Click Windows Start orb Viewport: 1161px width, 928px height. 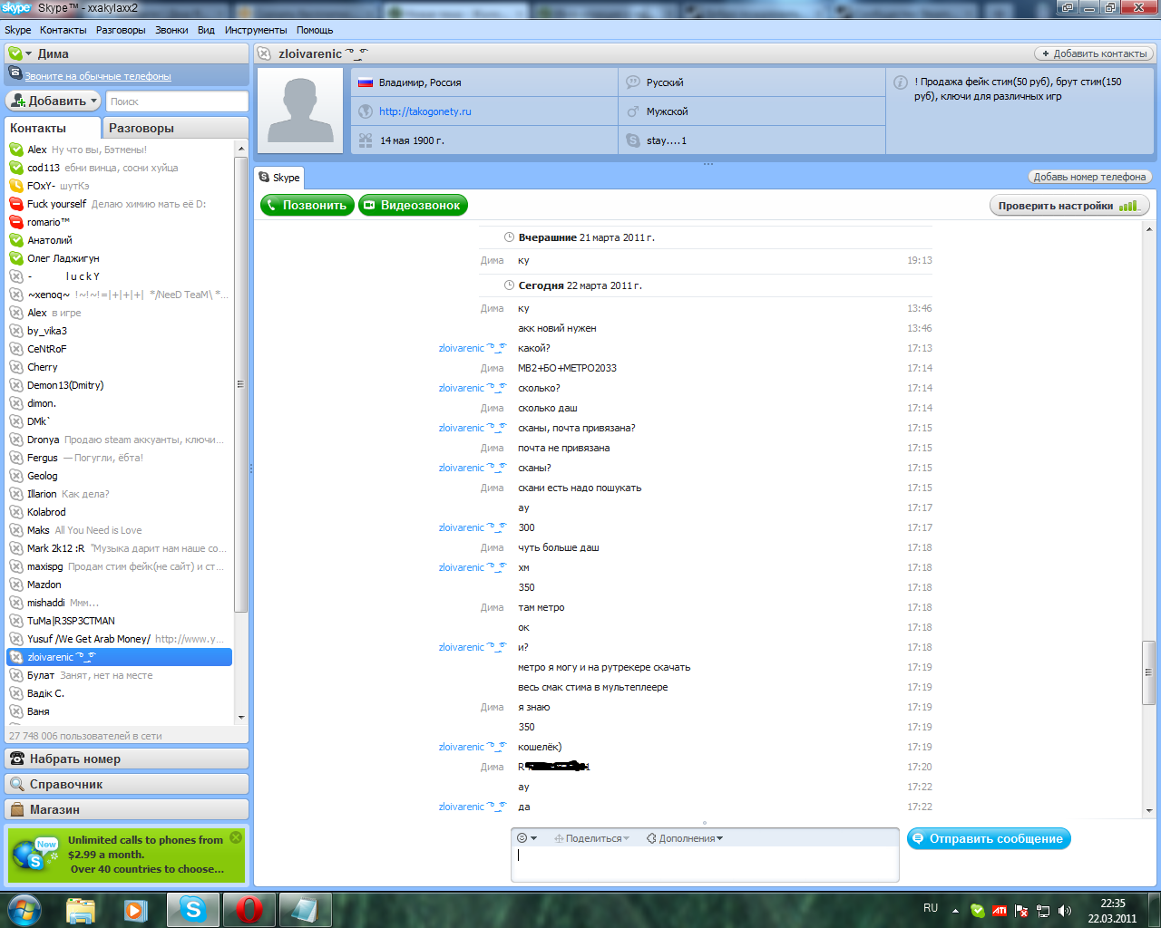point(24,910)
